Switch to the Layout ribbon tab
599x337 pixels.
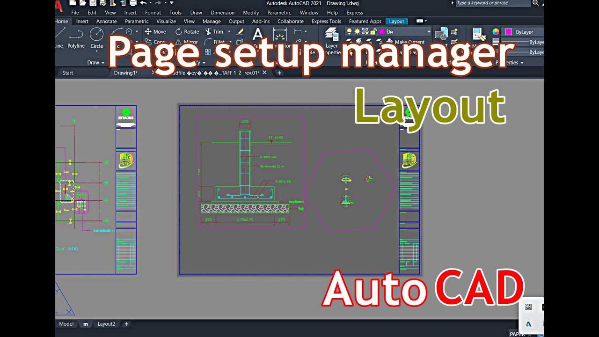397,21
